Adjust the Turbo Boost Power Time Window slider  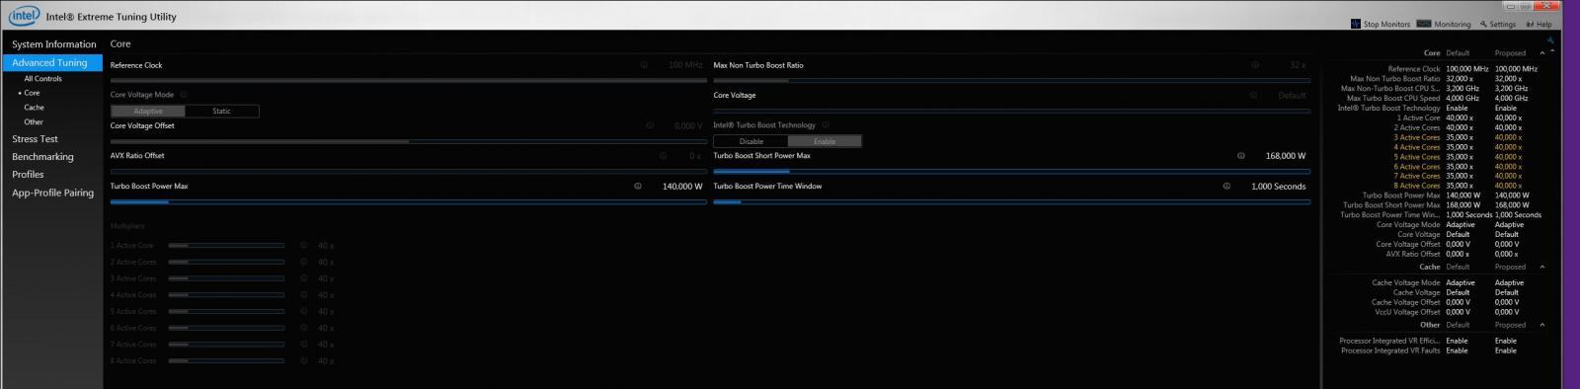(x=1011, y=202)
